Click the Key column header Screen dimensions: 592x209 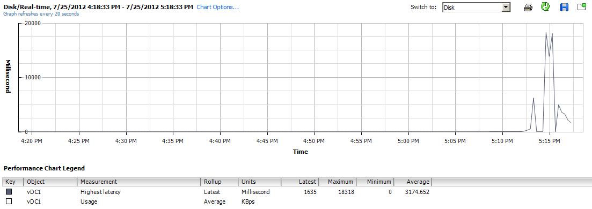[x=13, y=182]
